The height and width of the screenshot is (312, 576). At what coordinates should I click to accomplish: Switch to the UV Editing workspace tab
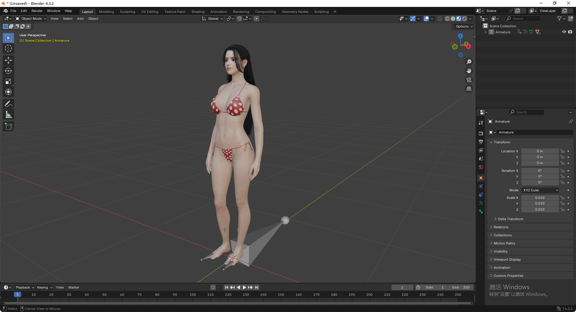[150, 12]
